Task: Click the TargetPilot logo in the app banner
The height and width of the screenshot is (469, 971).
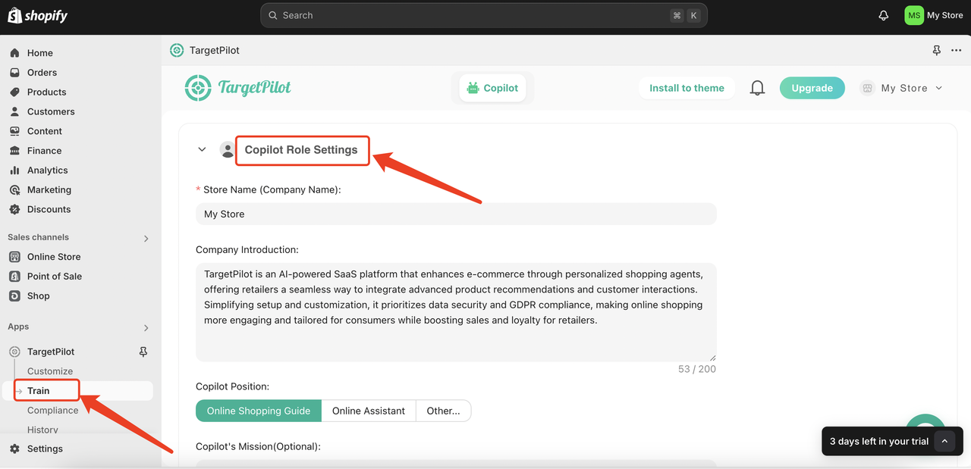Action: point(237,88)
